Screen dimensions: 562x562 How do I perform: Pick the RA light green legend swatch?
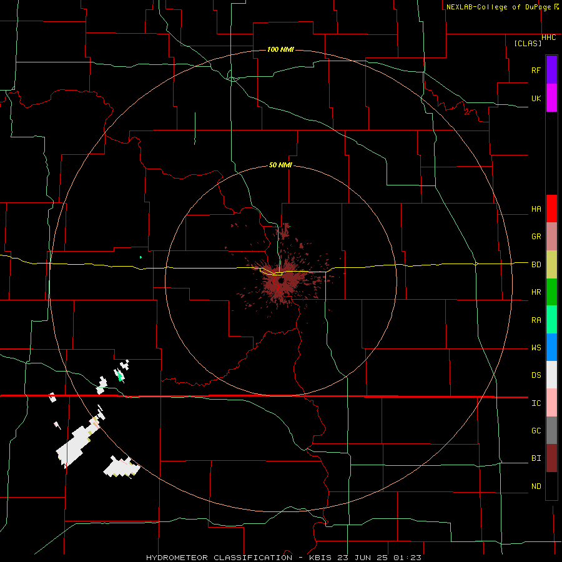click(x=551, y=320)
